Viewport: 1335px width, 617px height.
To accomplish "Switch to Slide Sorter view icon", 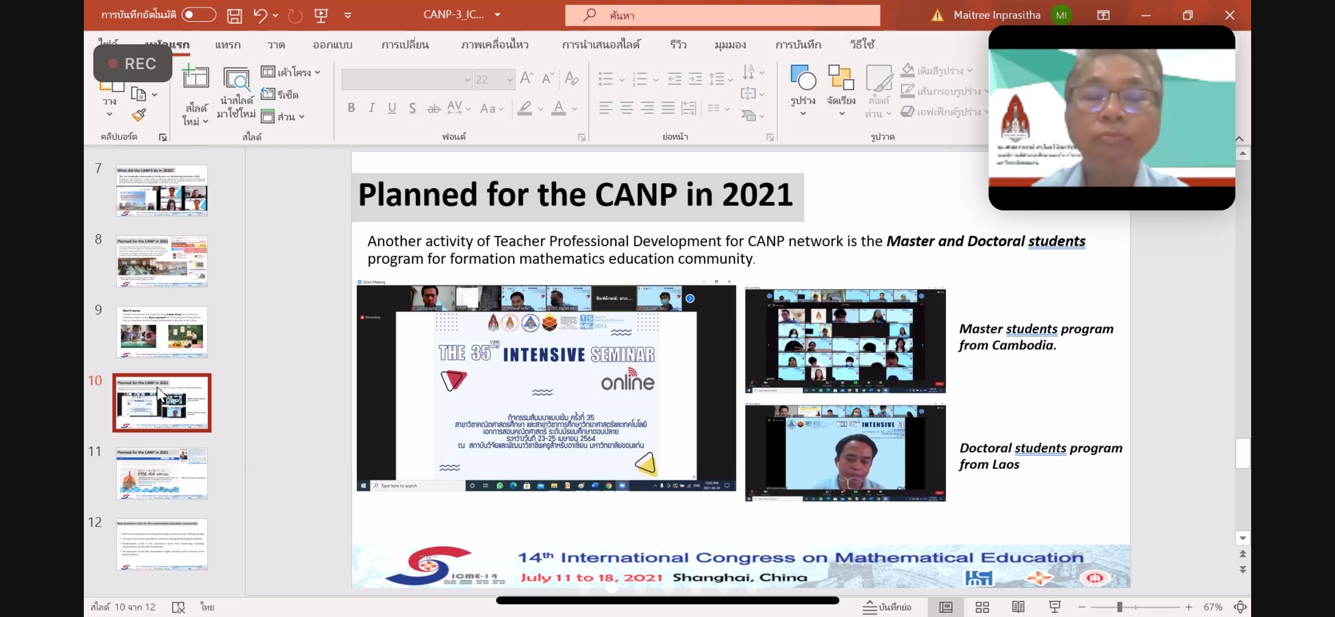I will pyautogui.click(x=982, y=607).
